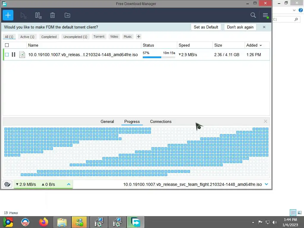Click the search box in background window
304x228 pixels.
point(286,19)
